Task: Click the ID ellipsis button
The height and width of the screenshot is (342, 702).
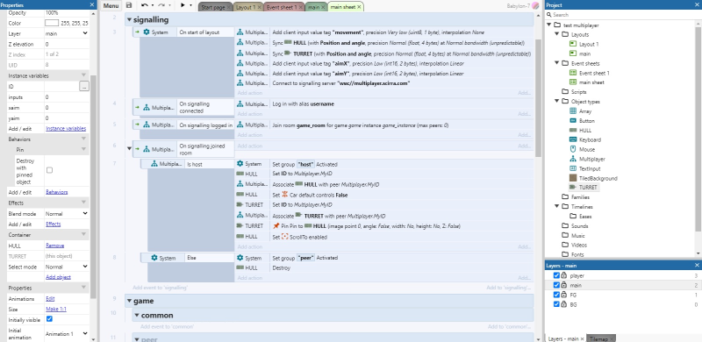Action: (x=84, y=87)
